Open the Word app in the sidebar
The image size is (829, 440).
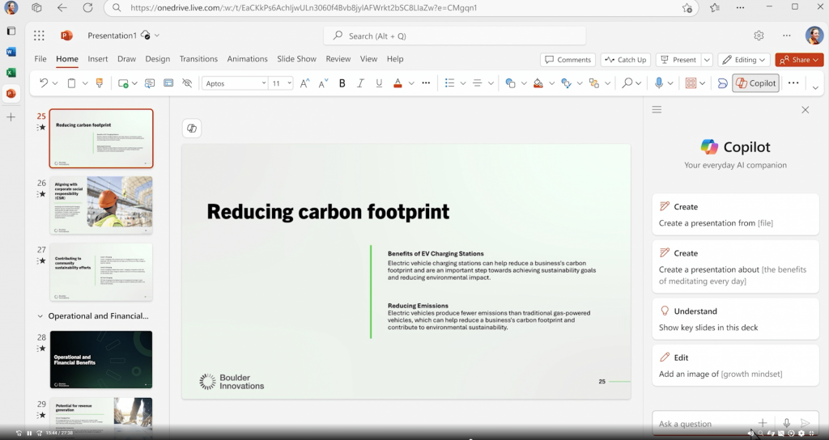click(11, 52)
